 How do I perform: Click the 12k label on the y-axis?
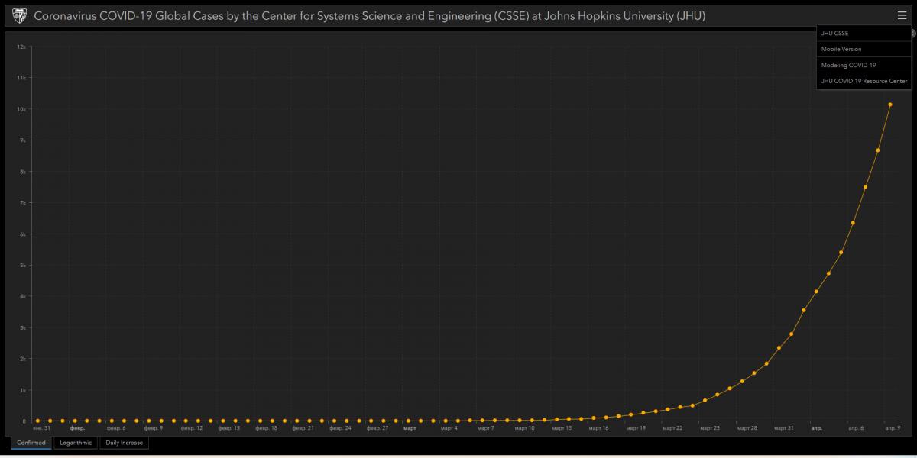22,47
